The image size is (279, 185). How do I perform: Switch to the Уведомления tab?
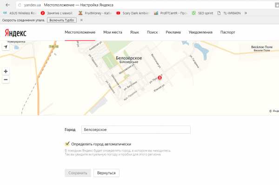coord(200,32)
